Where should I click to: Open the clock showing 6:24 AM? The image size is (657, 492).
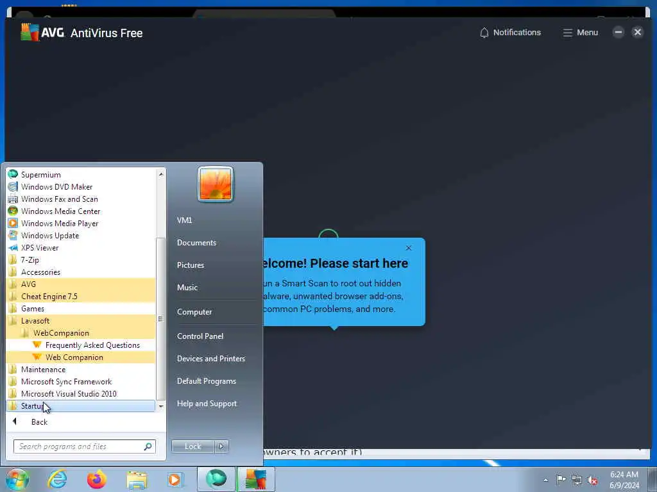(624, 480)
